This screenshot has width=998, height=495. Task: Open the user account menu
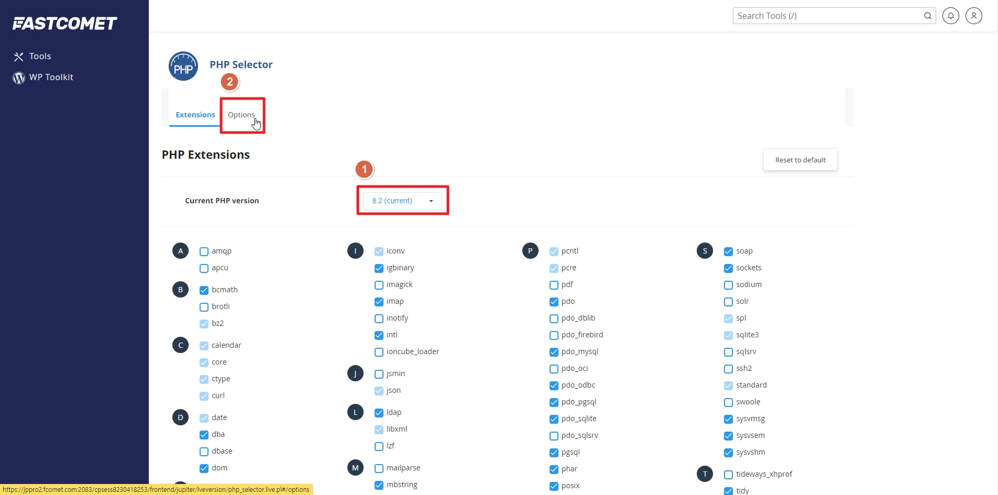[974, 16]
